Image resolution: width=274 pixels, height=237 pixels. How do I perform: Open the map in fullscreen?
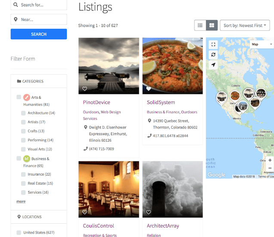(x=213, y=45)
